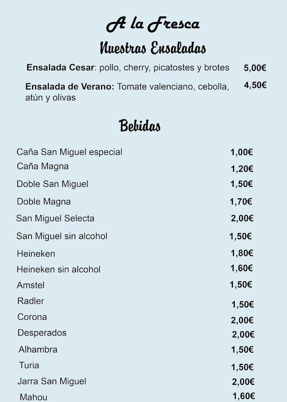Click the Heineken sin alcohol item
This screenshot has height=402, width=287.
(59, 269)
